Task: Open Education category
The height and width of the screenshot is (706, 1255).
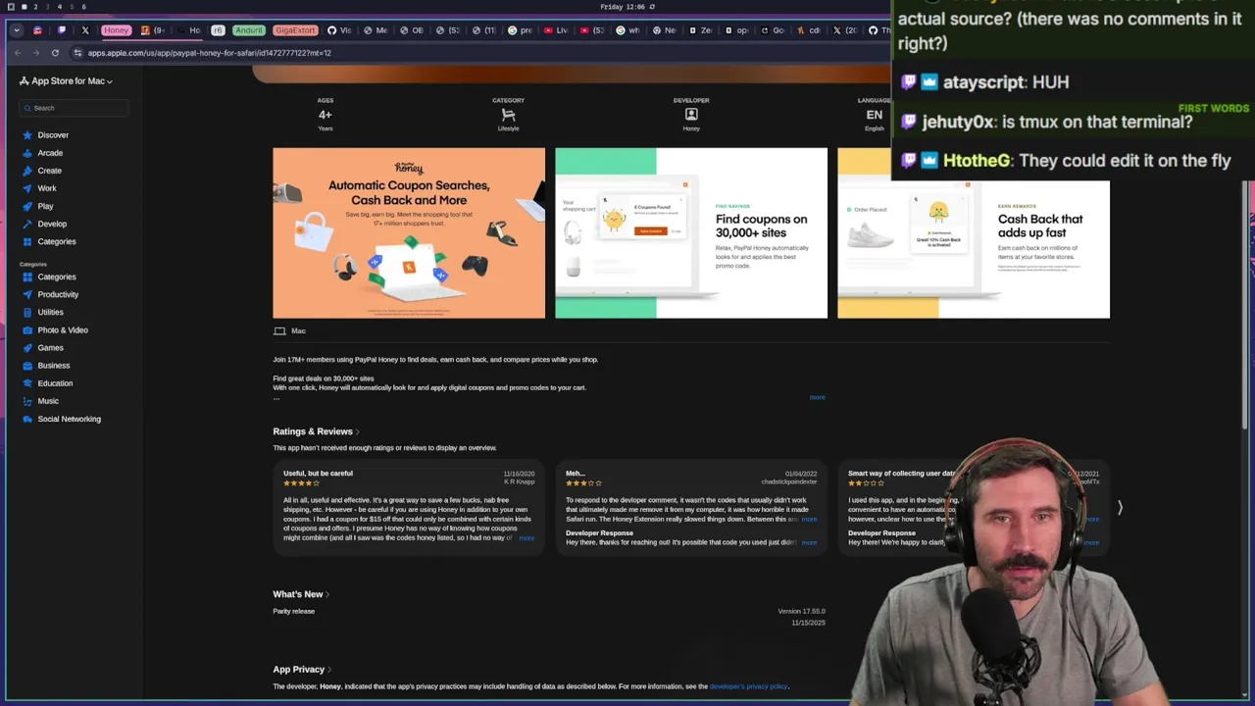Action: click(55, 383)
